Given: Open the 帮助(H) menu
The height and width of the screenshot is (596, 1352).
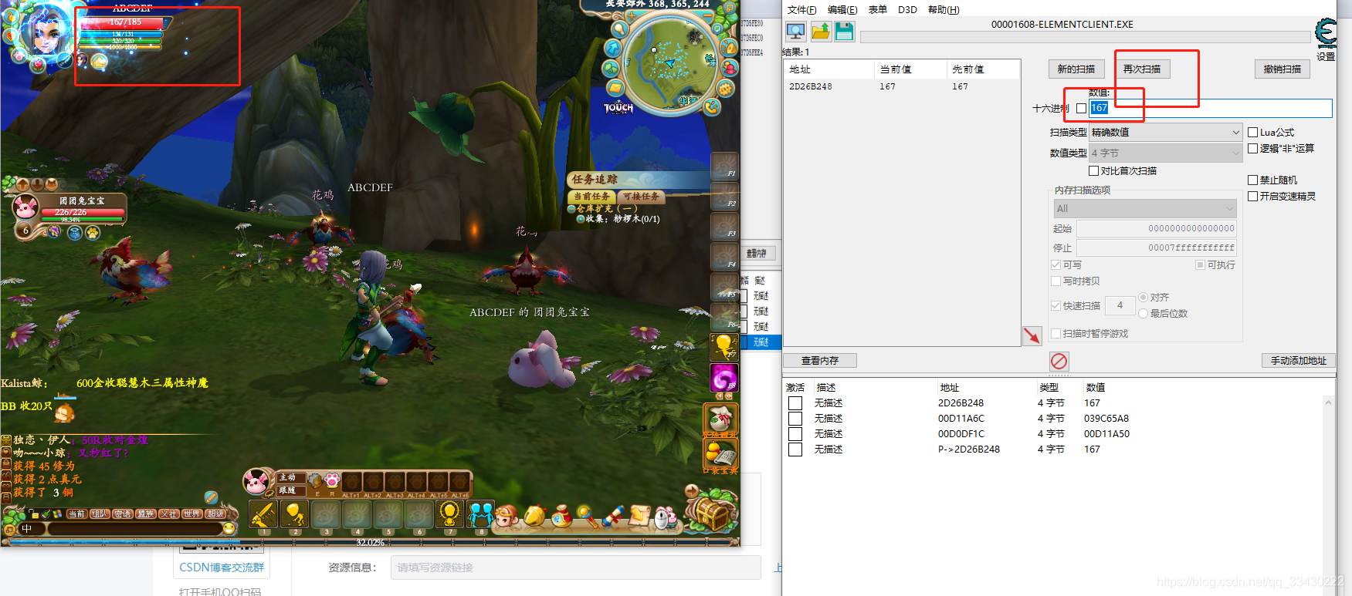Looking at the screenshot, I should point(944,10).
